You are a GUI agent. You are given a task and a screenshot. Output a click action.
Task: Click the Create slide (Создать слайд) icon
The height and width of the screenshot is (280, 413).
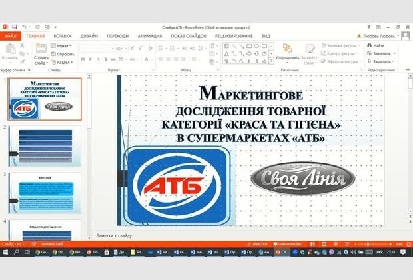41,51
